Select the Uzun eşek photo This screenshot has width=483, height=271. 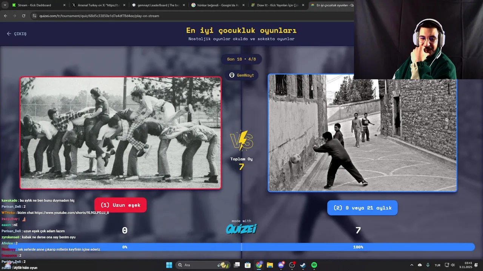click(121, 132)
